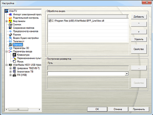Collapse the Параметры входа node

[x=7, y=51]
